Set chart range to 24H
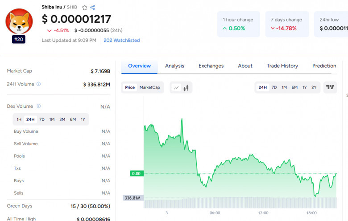The image size is (348, 221). point(262,87)
